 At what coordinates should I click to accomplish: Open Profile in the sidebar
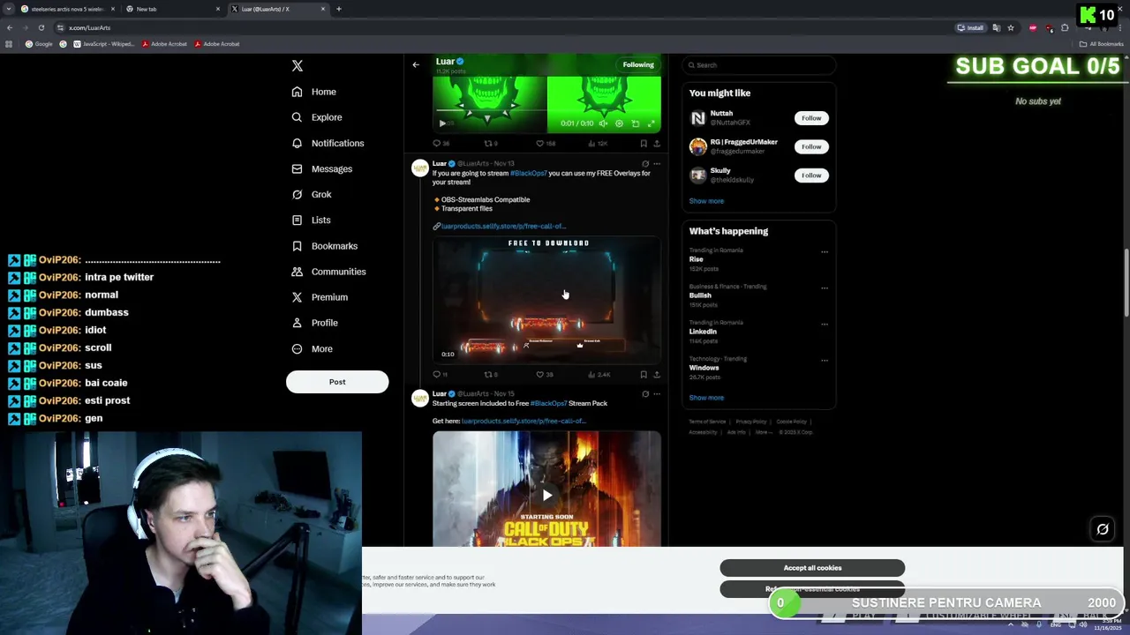pos(314,323)
